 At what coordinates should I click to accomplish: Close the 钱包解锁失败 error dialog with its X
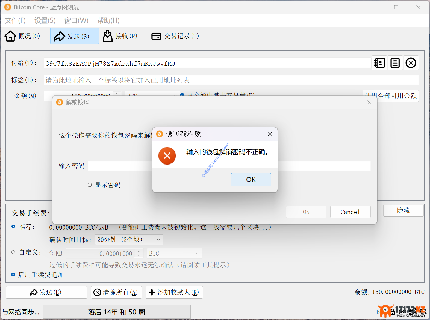pos(270,134)
